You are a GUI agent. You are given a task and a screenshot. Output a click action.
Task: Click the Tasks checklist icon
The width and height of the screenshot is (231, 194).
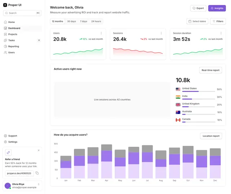tap(5, 40)
